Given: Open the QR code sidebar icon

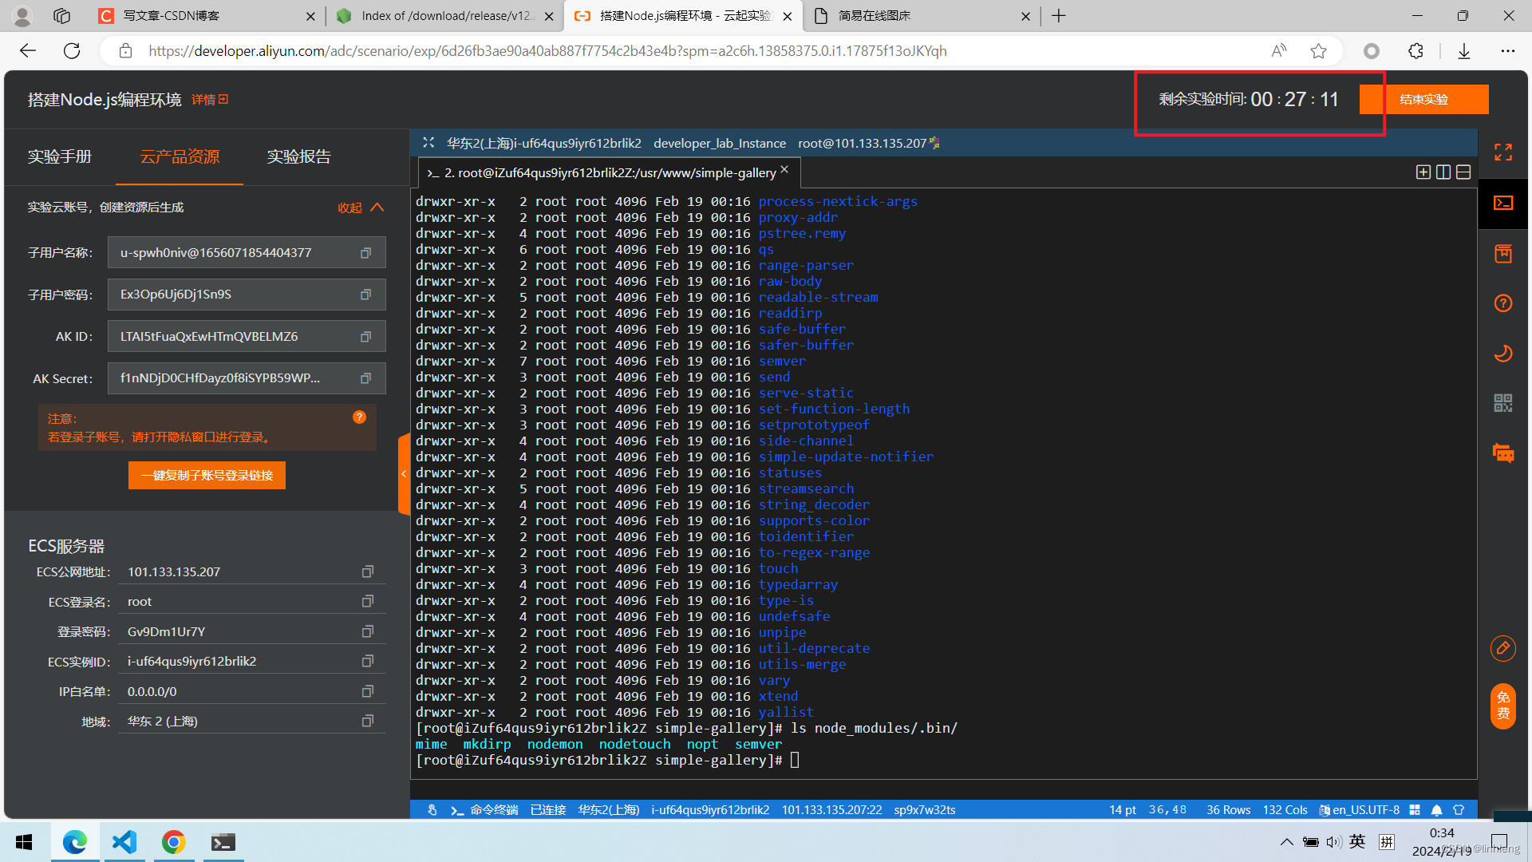Looking at the screenshot, I should [x=1503, y=403].
